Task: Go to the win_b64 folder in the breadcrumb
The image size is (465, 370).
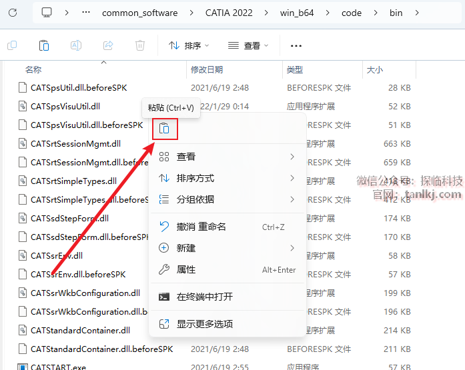Action: [297, 13]
